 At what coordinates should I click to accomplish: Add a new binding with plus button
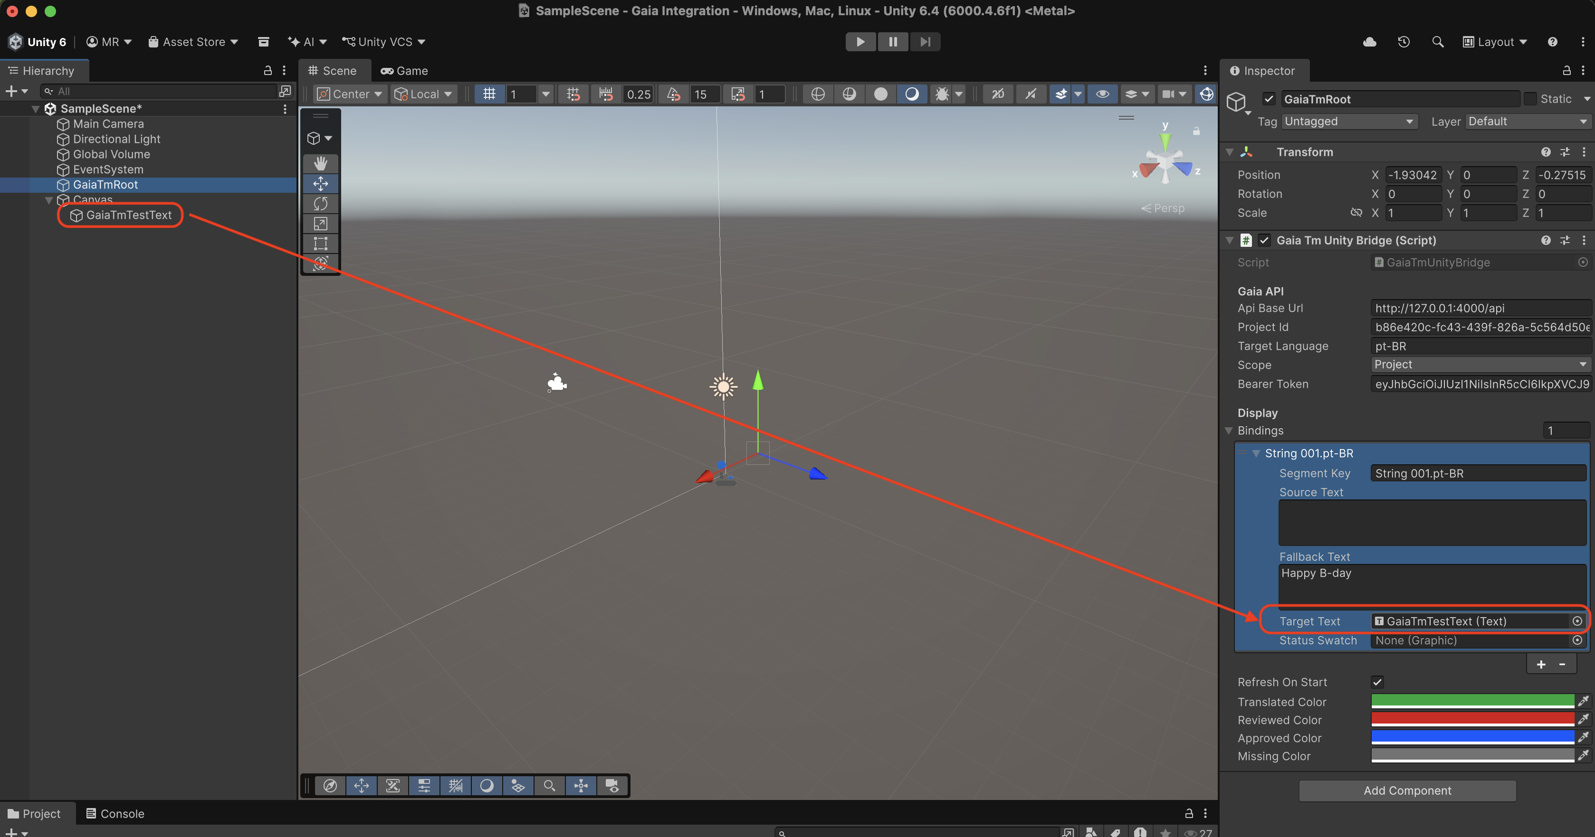[1541, 664]
